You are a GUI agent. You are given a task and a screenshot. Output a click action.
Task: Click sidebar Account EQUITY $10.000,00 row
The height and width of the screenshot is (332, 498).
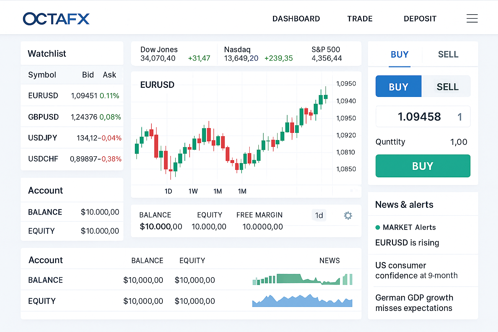[72, 231]
